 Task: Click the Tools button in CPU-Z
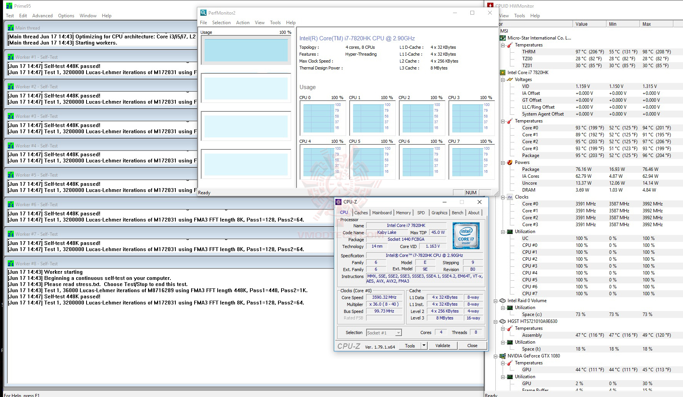[410, 346]
